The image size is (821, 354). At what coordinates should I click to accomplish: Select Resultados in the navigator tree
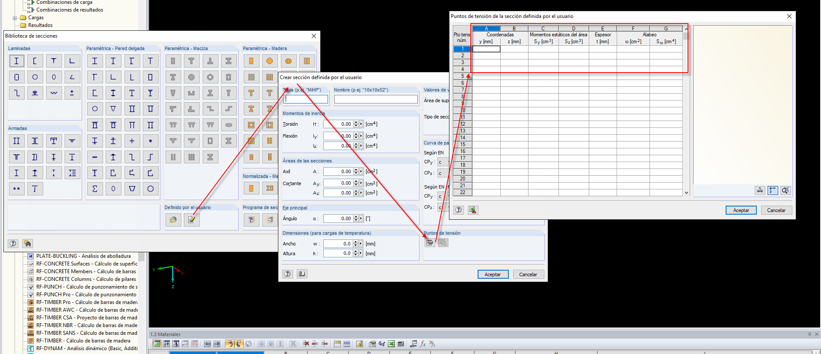pos(40,25)
